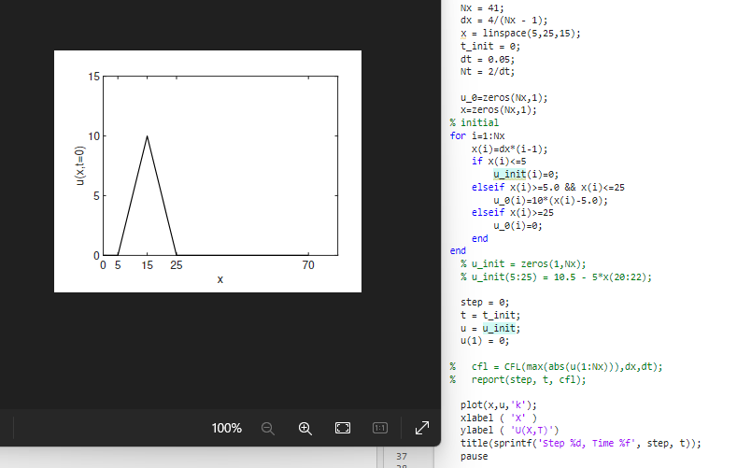Viewport: 737px width, 468px height.
Task: Click highlighted 'u_init(i)=0;' line
Action: pos(526,175)
